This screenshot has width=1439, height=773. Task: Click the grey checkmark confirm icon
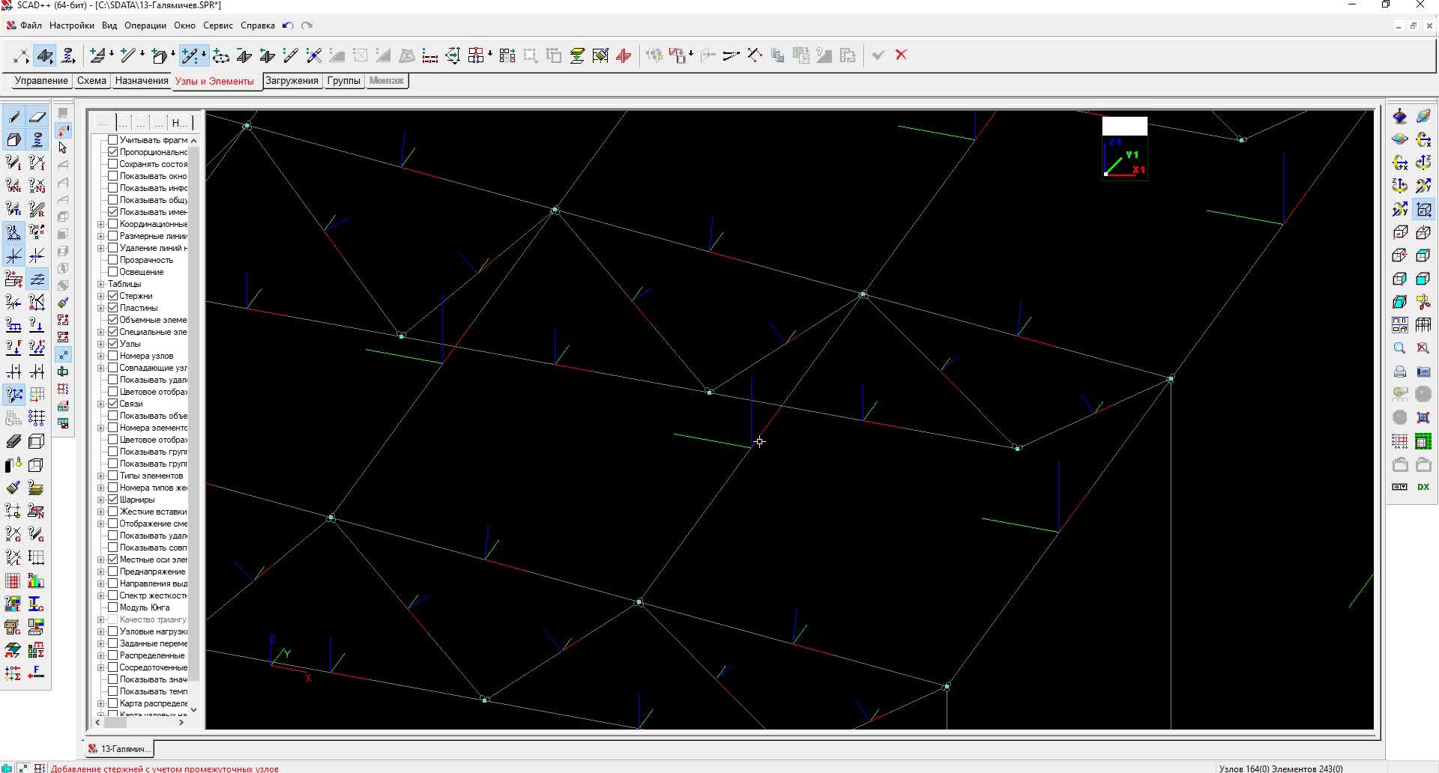(878, 55)
